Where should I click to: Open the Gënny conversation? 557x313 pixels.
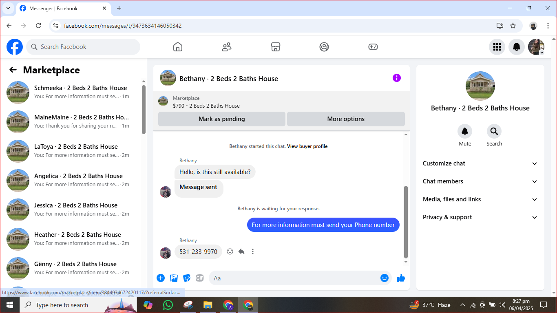pos(71,268)
